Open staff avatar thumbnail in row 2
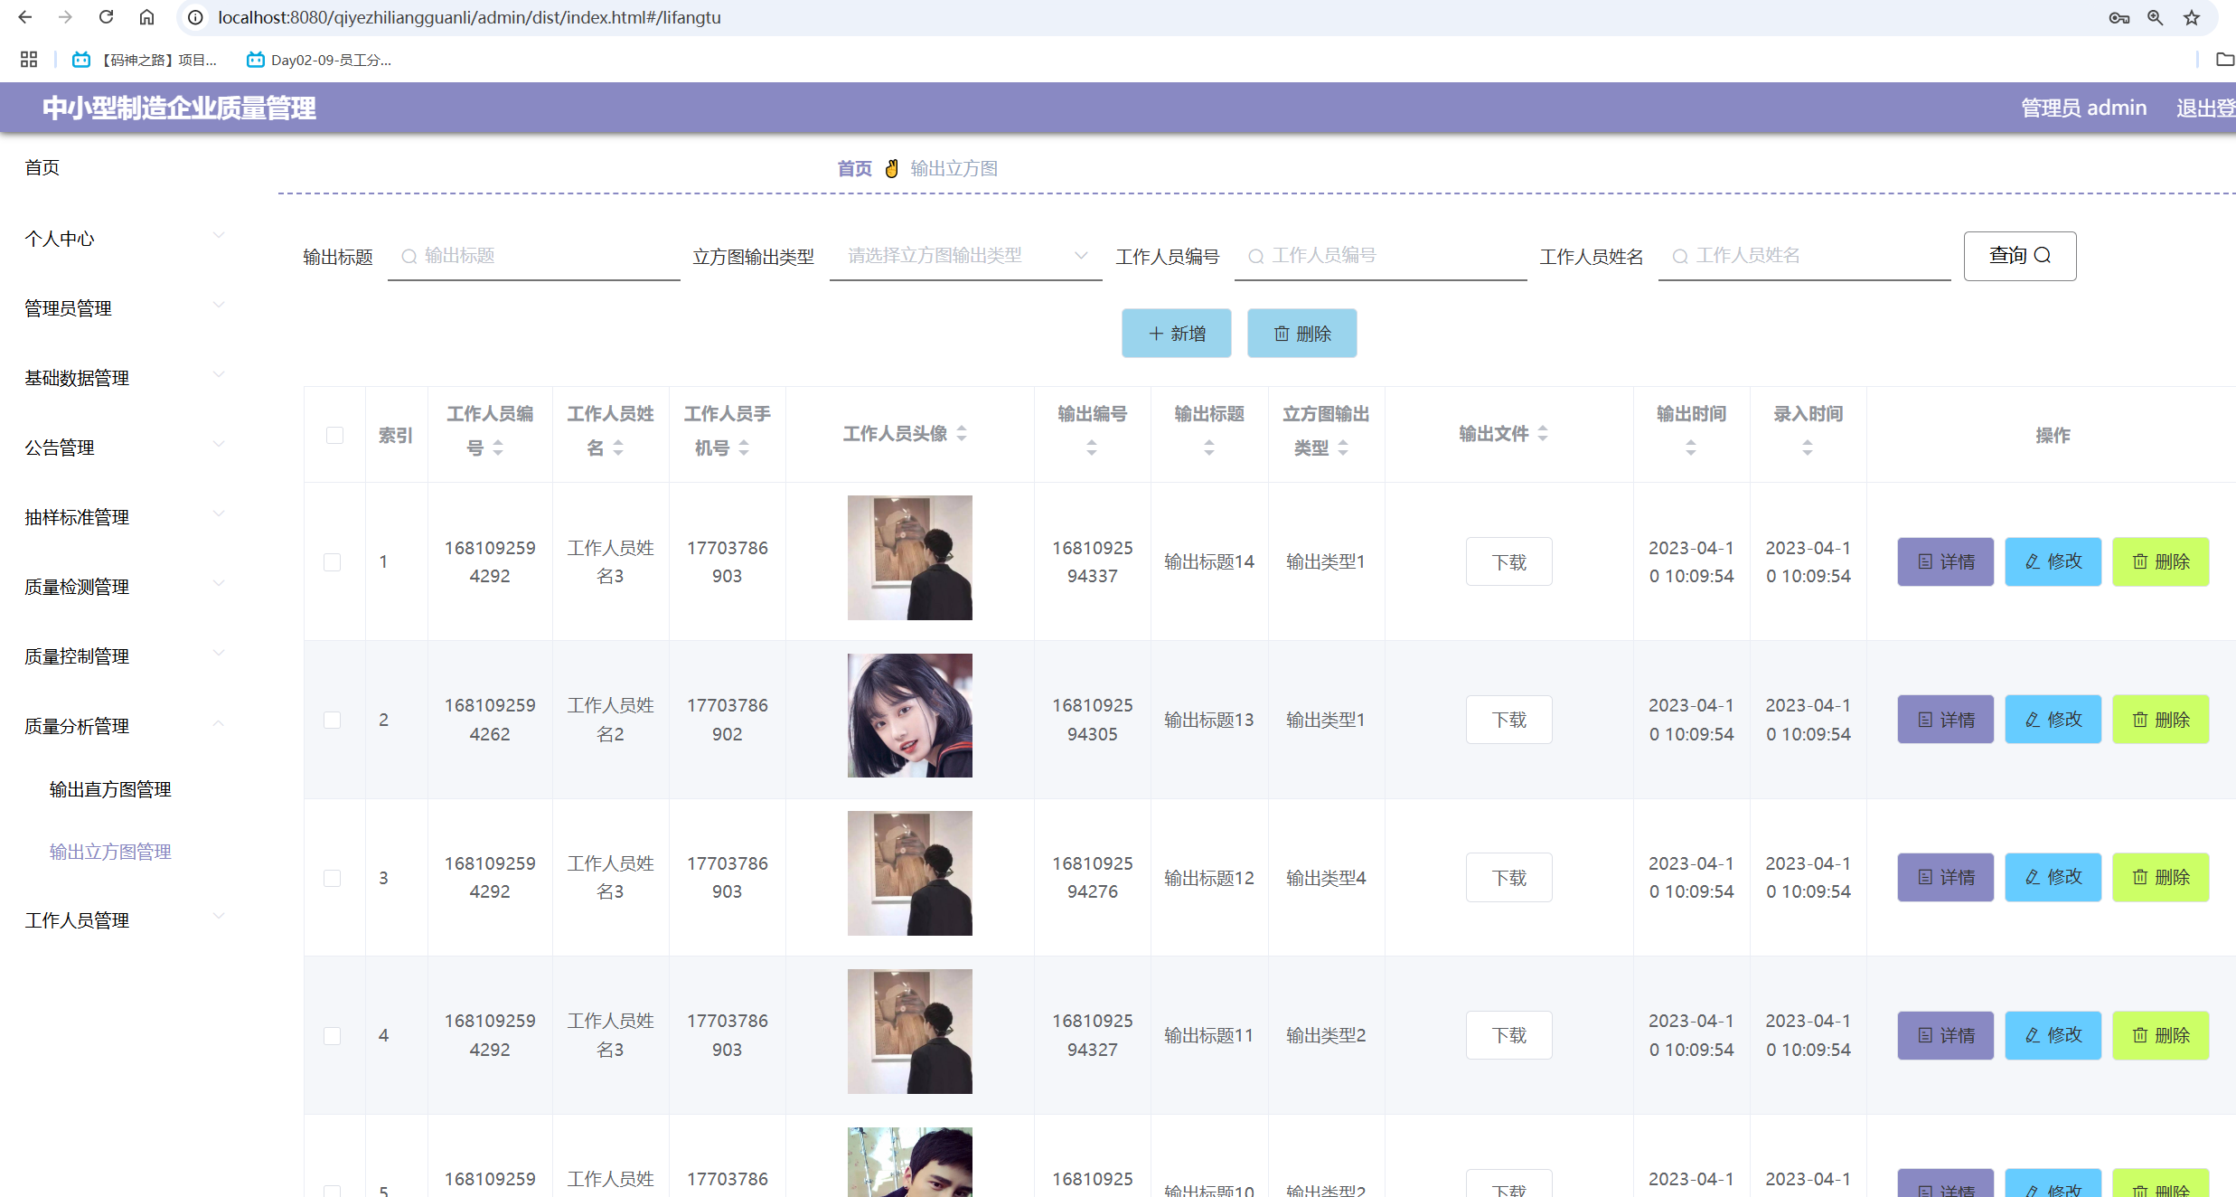2236x1197 pixels. (x=910, y=715)
